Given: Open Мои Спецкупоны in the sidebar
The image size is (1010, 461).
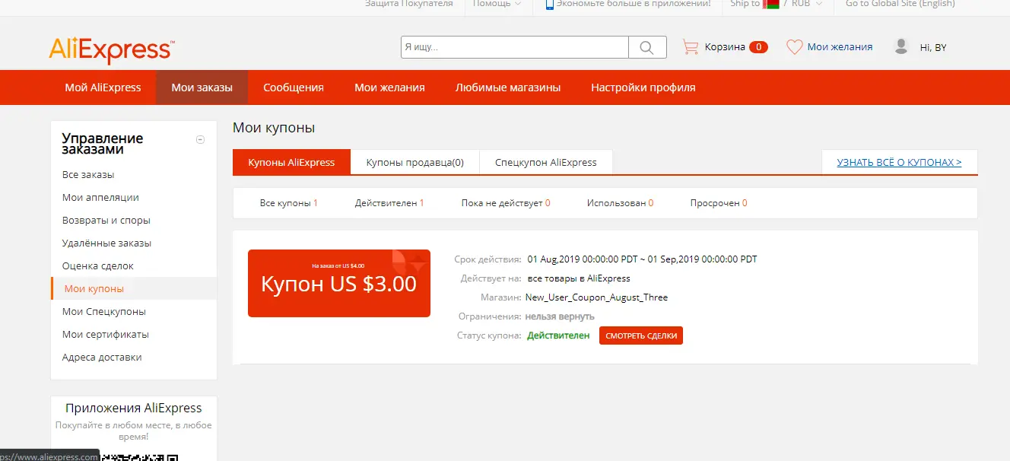Looking at the screenshot, I should pyautogui.click(x=104, y=311).
